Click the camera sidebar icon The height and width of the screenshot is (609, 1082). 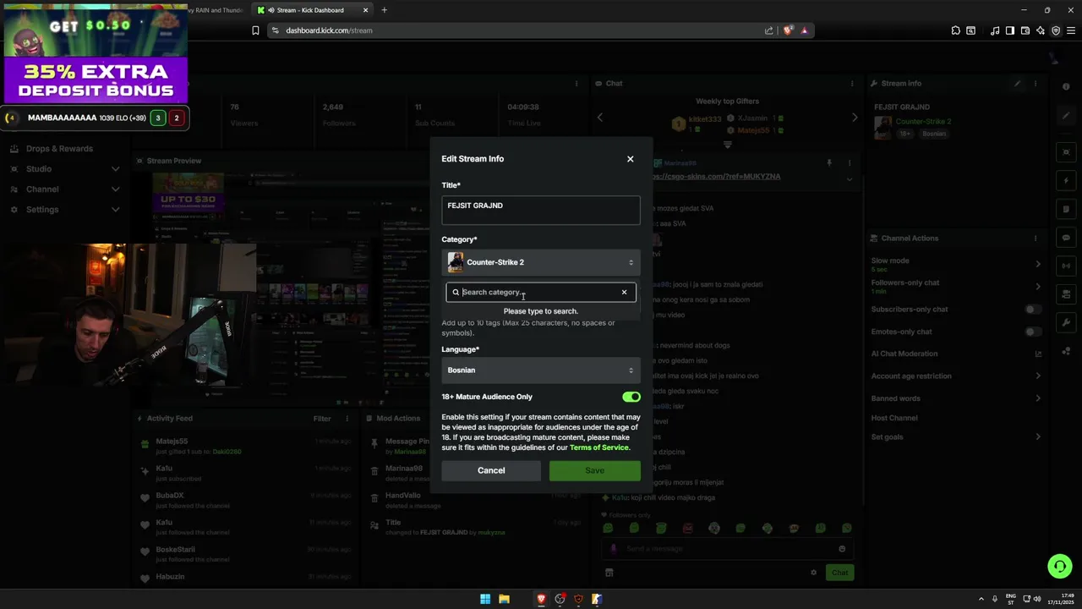(x=1067, y=294)
